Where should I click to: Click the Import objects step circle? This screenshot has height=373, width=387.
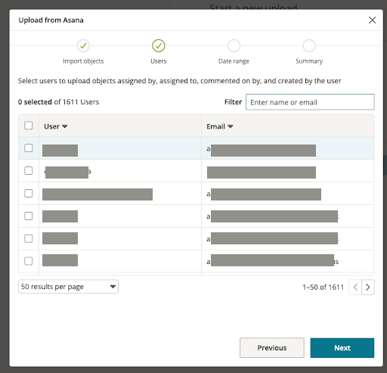[x=83, y=45]
